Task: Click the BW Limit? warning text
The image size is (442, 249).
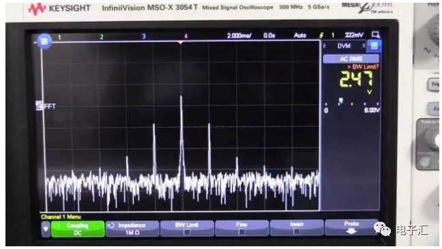Action: pyautogui.click(x=363, y=67)
